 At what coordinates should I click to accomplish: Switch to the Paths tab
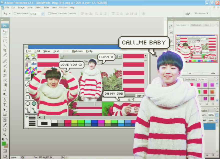click(204, 111)
